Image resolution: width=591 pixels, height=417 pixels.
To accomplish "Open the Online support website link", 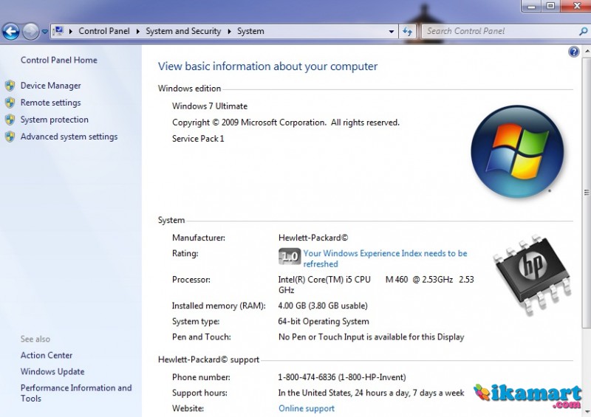I will pos(306,408).
